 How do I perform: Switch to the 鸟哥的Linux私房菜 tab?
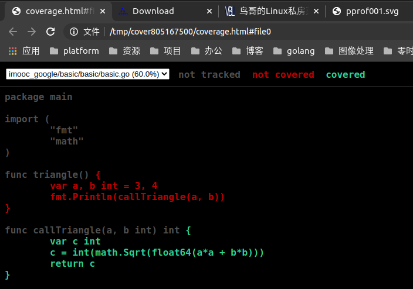coord(272,11)
